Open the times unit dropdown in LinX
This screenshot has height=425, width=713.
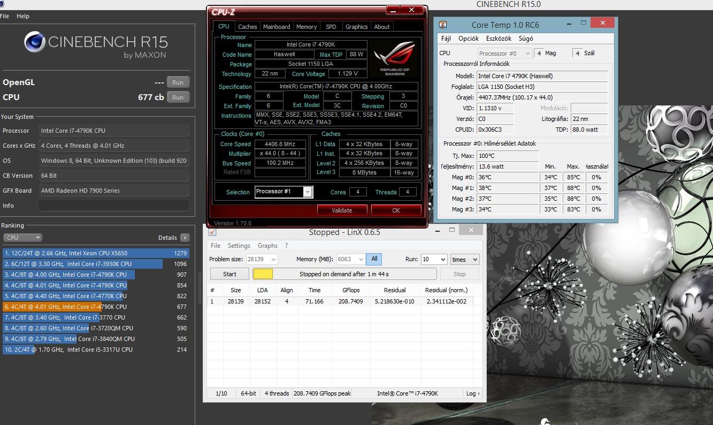[x=465, y=259]
